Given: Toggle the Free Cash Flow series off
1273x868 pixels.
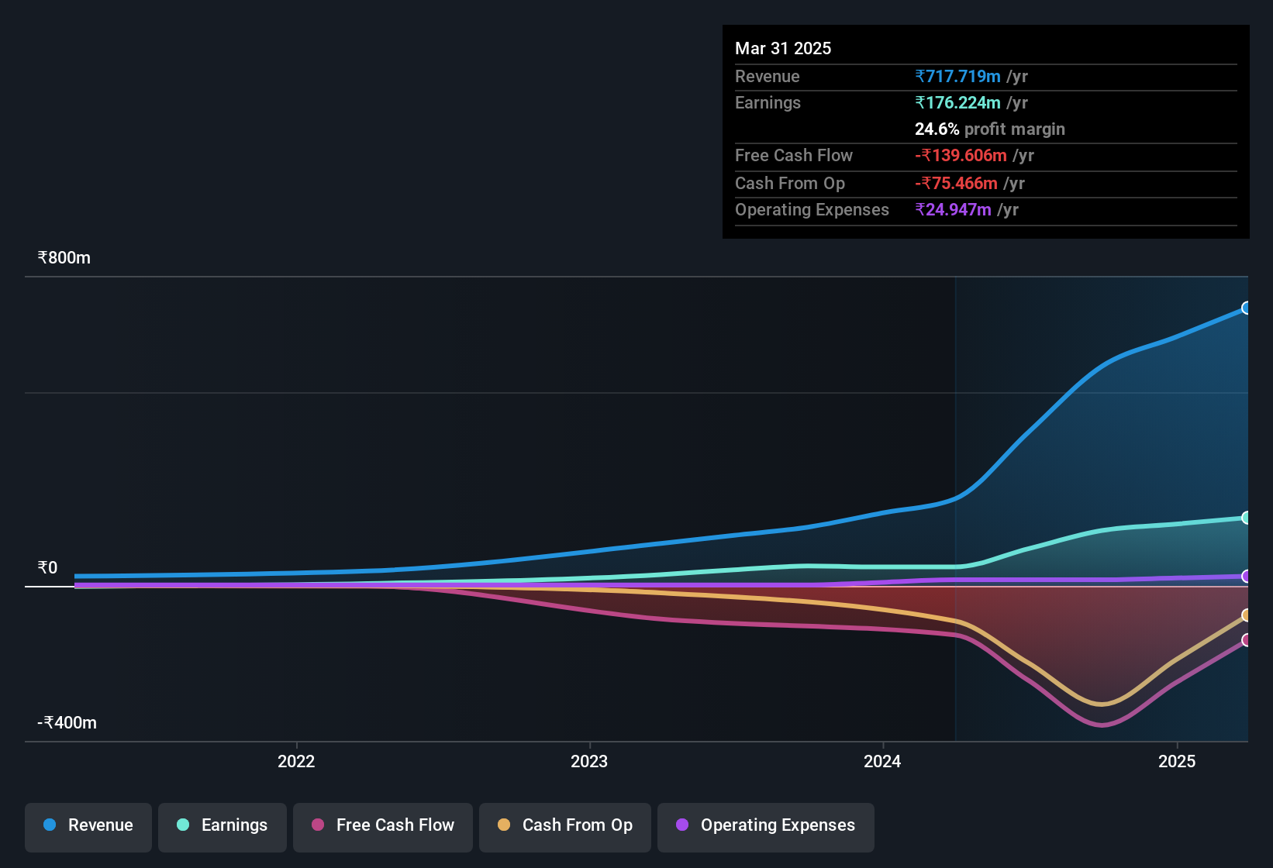Looking at the screenshot, I should click(x=382, y=825).
